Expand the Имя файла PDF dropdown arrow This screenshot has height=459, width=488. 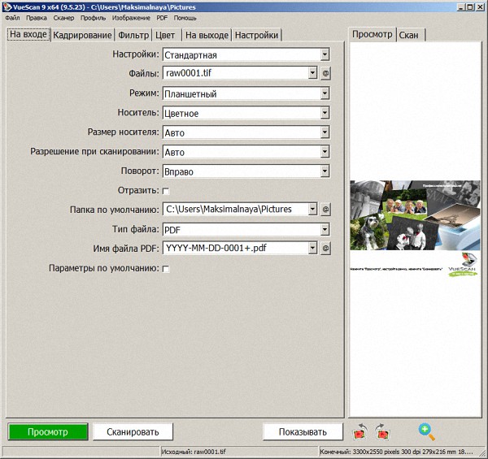(312, 248)
